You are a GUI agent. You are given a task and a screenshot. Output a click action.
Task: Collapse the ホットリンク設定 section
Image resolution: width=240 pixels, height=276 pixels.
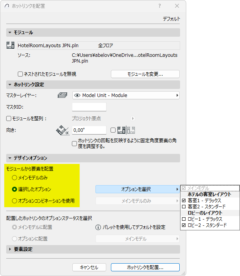point(10,85)
